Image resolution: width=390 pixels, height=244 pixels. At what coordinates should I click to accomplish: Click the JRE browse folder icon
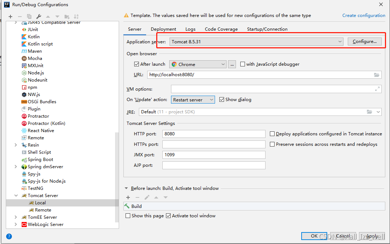(x=369, y=112)
